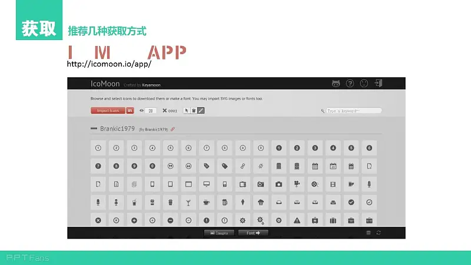Select the outlined exclamation circle icon
Viewport: 471px width, 265px height.
tap(225, 220)
